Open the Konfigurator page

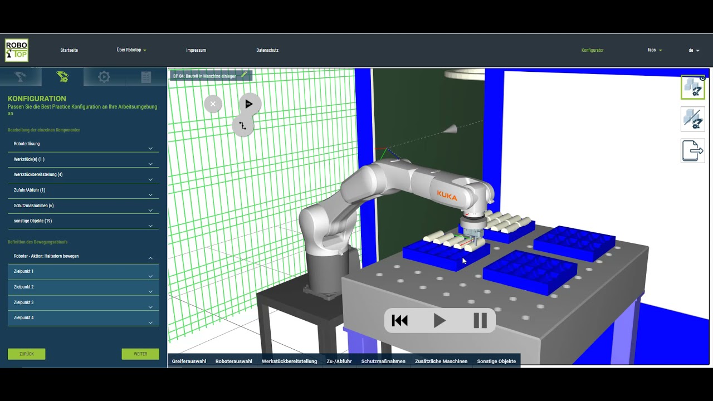point(592,50)
